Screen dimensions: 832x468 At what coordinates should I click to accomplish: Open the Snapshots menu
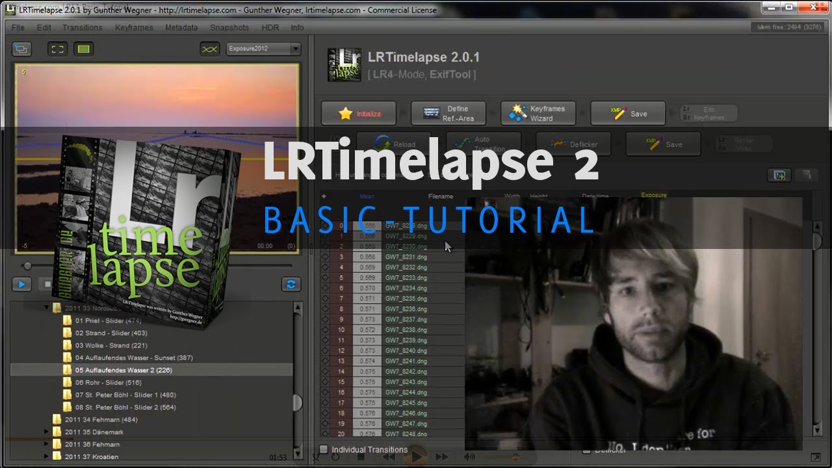229,28
